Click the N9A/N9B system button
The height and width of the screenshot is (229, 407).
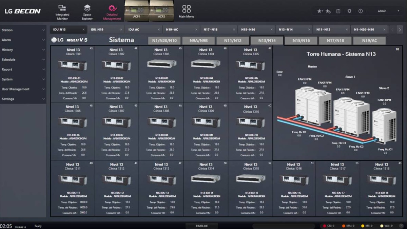click(x=198, y=41)
